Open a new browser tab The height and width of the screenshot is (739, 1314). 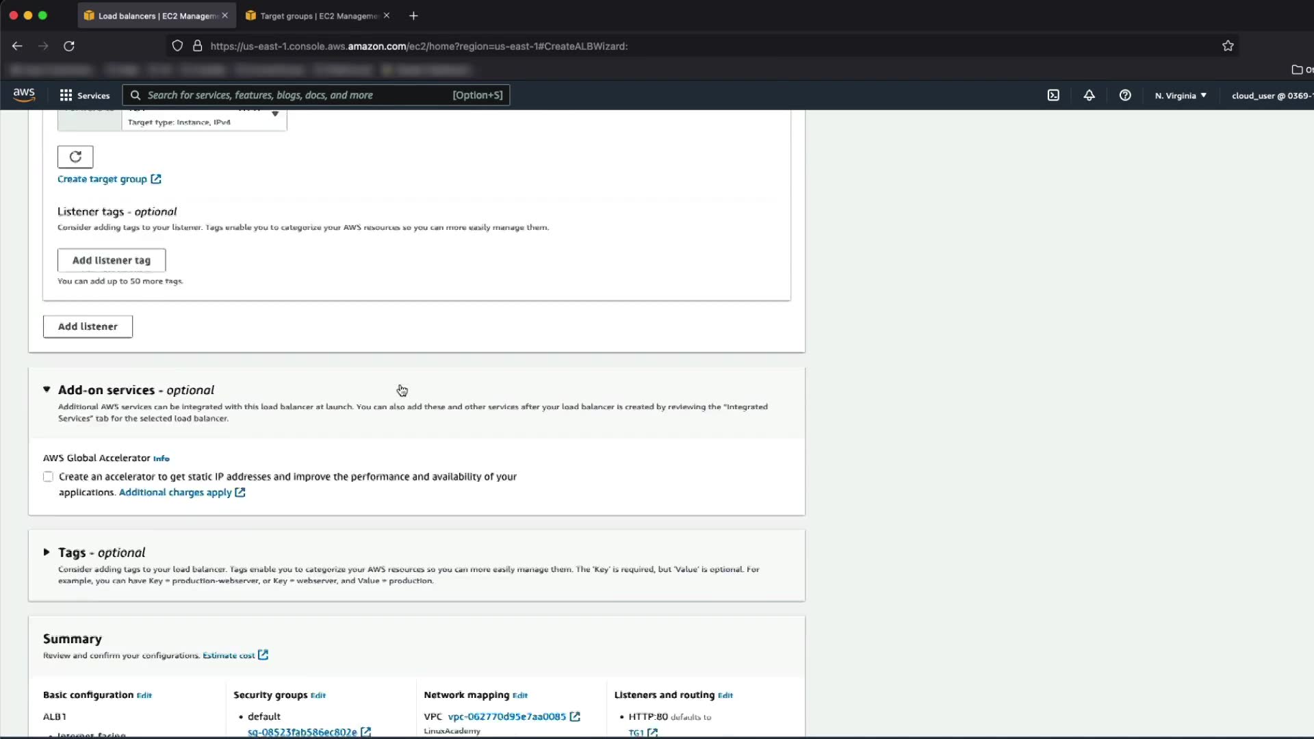(x=413, y=16)
